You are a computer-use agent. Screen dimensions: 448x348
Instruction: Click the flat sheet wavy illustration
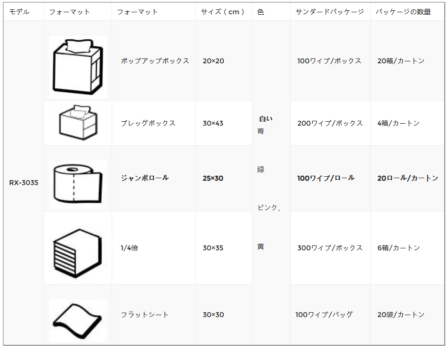(78, 321)
